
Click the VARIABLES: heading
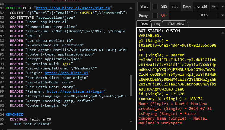150,36
